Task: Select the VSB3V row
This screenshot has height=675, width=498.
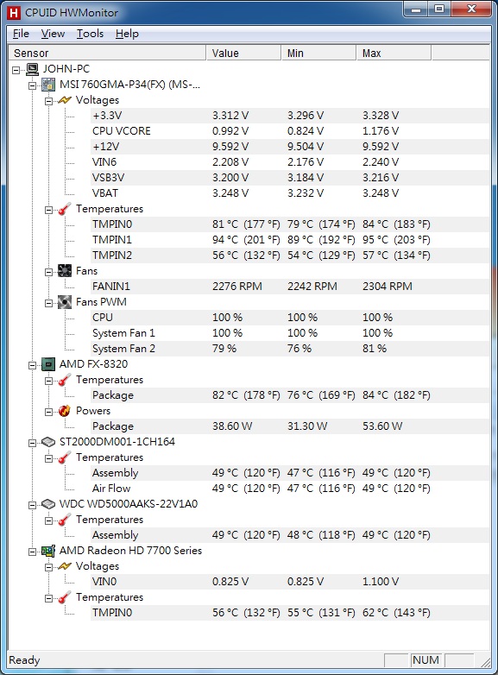Action: [290, 177]
